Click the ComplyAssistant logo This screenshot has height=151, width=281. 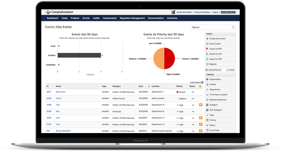click(x=59, y=12)
